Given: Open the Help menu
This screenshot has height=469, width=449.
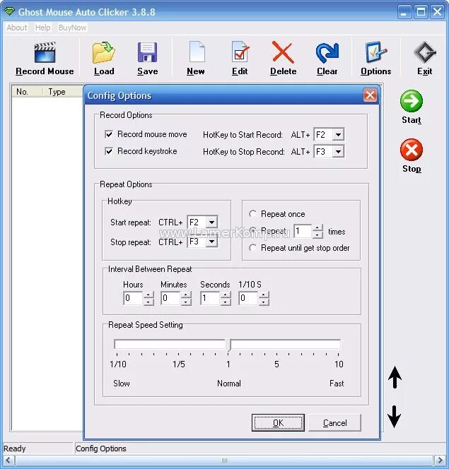Looking at the screenshot, I should tap(43, 28).
